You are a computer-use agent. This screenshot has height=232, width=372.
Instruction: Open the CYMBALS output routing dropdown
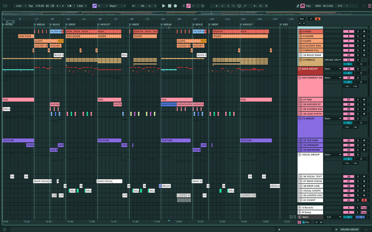click(x=333, y=60)
